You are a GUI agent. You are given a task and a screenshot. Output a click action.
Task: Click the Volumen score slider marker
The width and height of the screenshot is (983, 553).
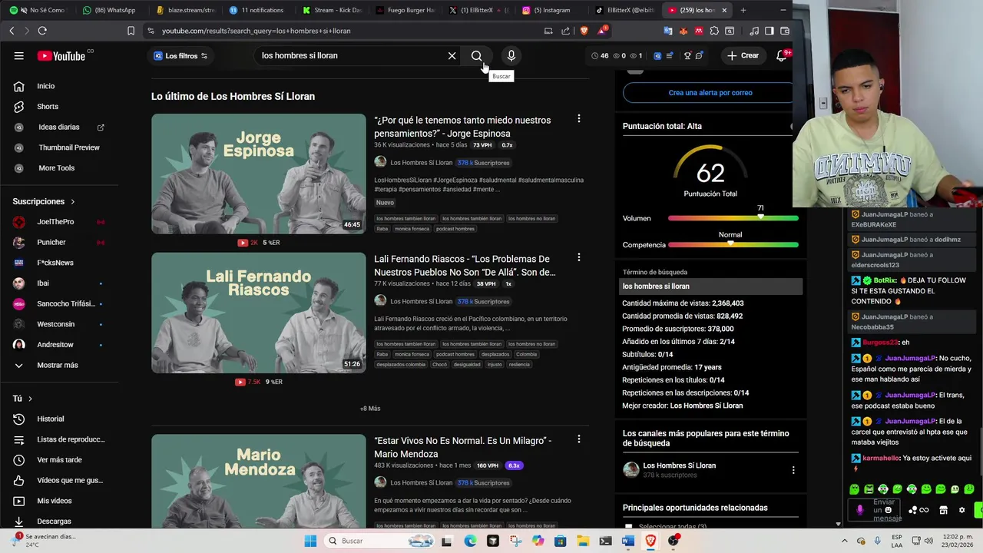click(x=760, y=217)
